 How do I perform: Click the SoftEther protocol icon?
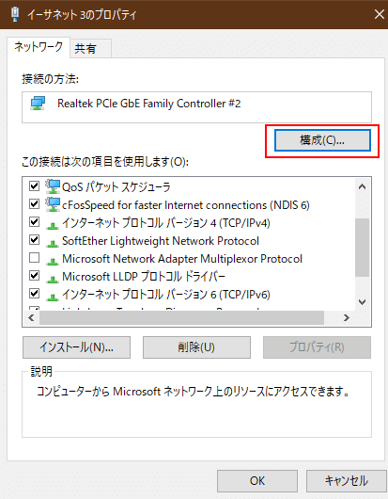(x=53, y=243)
